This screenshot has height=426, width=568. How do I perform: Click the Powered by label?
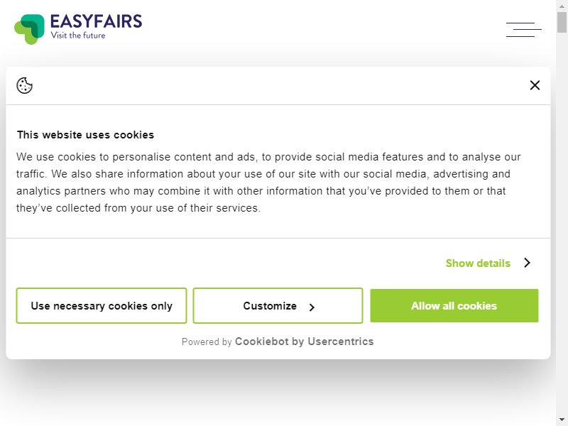[207, 342]
